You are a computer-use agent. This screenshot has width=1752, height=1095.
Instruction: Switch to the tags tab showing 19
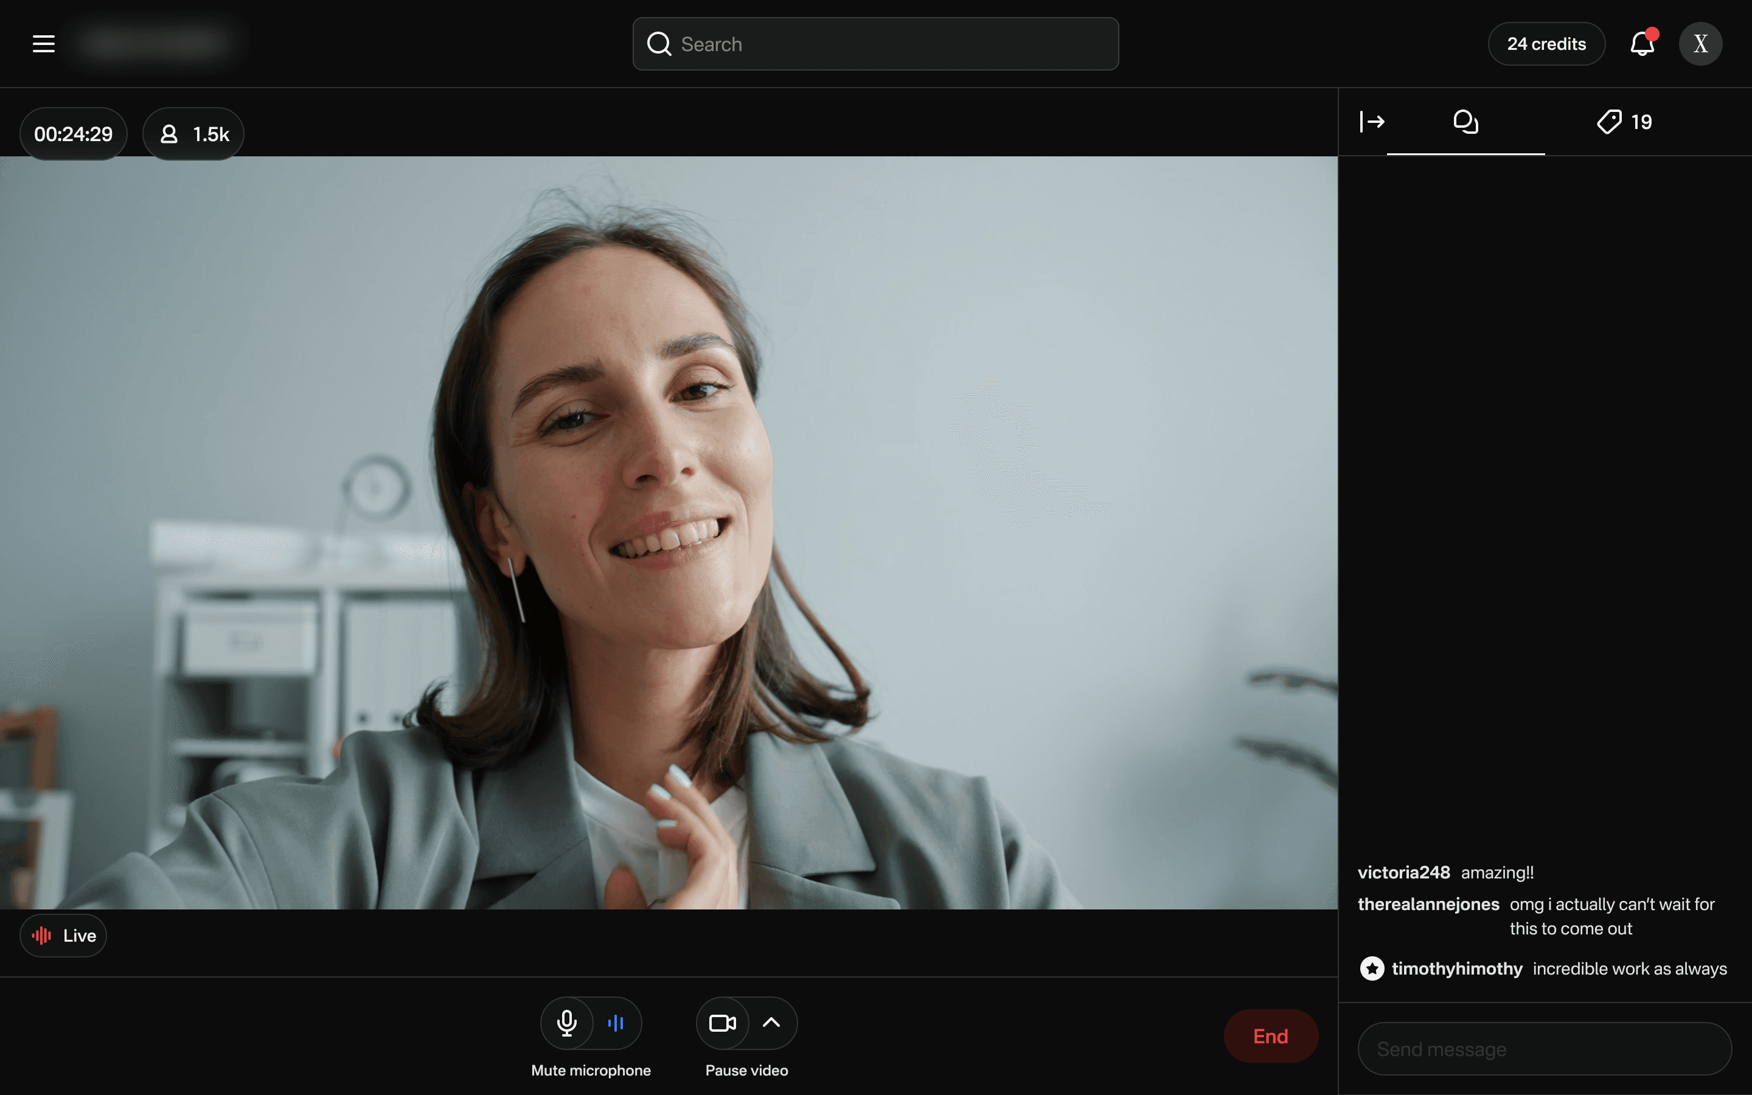click(1624, 122)
